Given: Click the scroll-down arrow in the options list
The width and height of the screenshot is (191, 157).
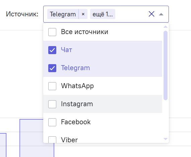Looking at the screenshot, I should (166, 139).
